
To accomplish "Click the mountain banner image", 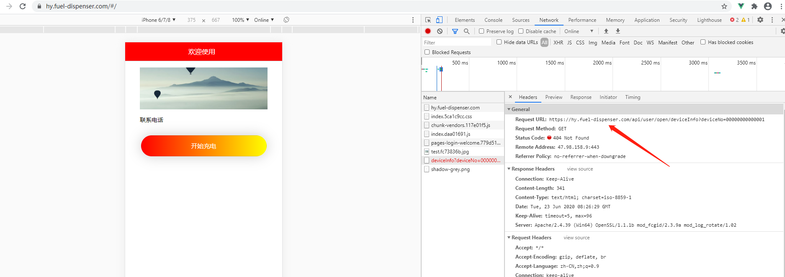I will pyautogui.click(x=203, y=88).
